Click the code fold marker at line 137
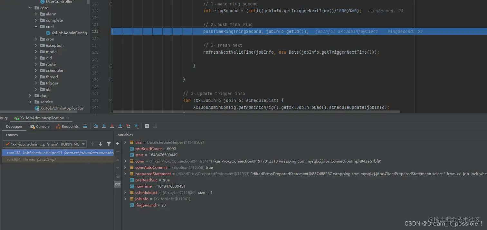The width and height of the screenshot is (487, 230). click(x=111, y=66)
